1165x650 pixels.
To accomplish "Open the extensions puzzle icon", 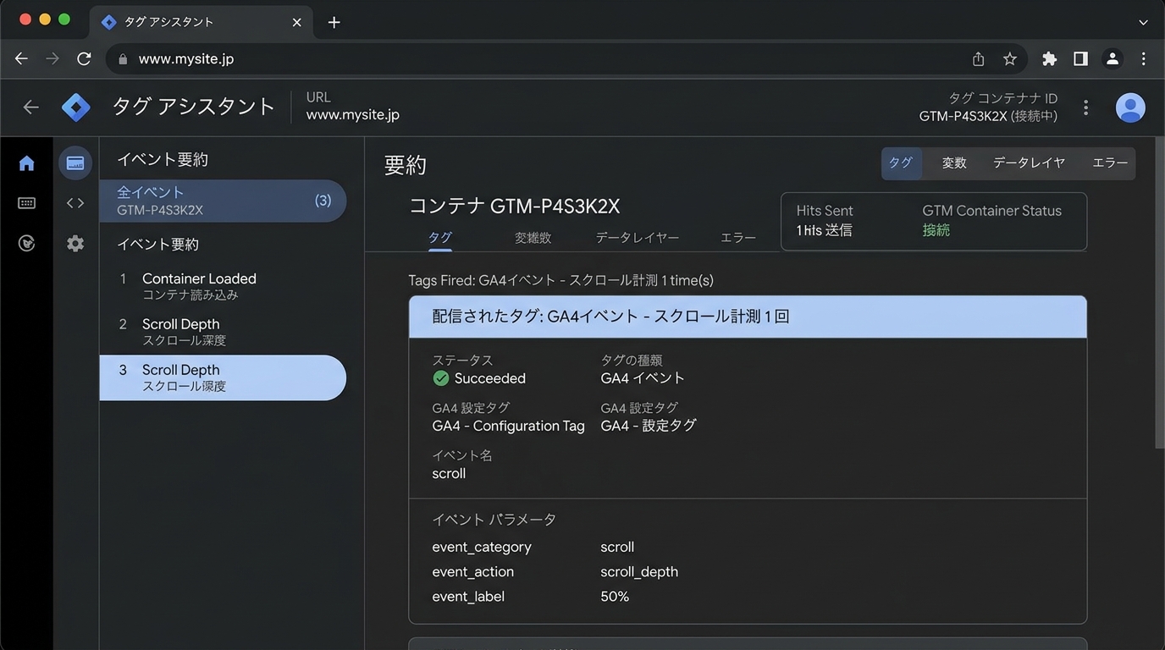I will click(x=1050, y=58).
